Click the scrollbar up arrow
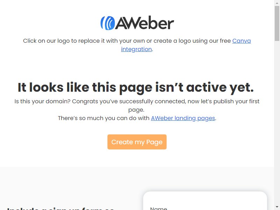The width and height of the screenshot is (280, 210). 277,3
